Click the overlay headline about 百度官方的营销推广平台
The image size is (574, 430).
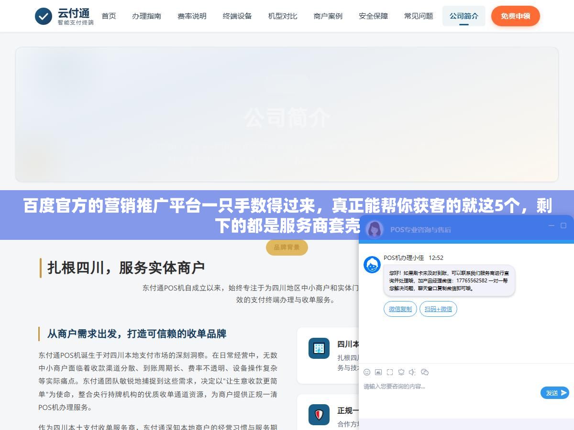pyautogui.click(x=287, y=215)
